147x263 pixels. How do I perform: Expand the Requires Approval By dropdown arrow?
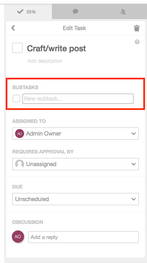click(x=134, y=164)
